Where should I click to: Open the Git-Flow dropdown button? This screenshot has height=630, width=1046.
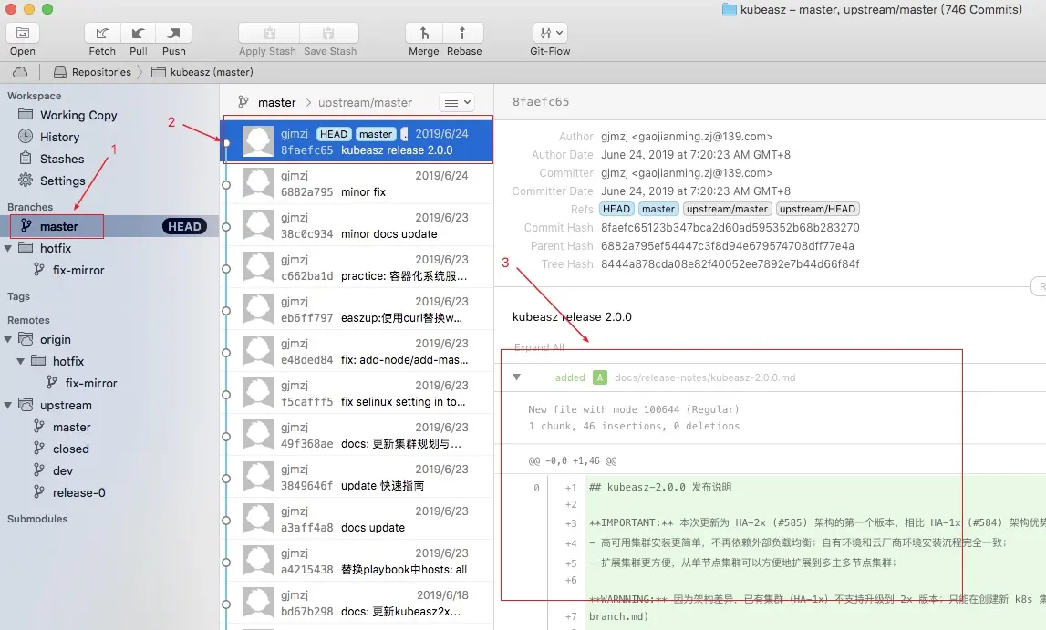click(x=550, y=33)
